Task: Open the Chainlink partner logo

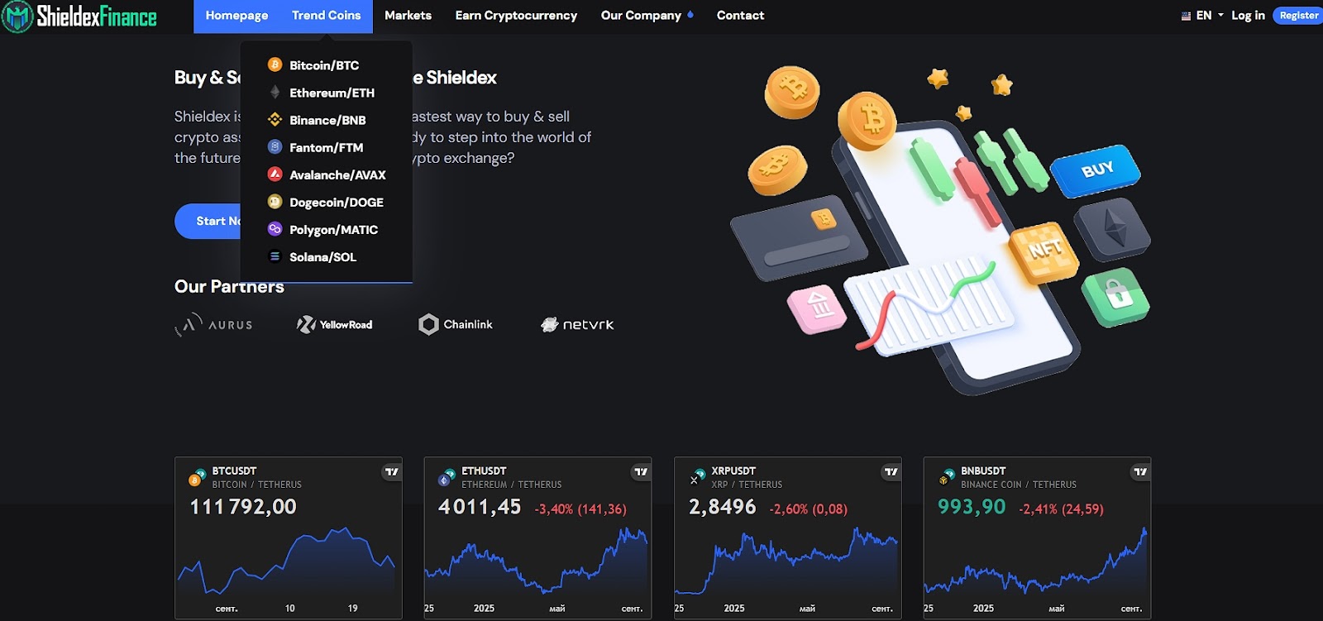Action: [456, 324]
